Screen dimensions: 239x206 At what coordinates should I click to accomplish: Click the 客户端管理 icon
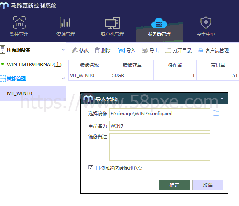click(x=200, y=50)
